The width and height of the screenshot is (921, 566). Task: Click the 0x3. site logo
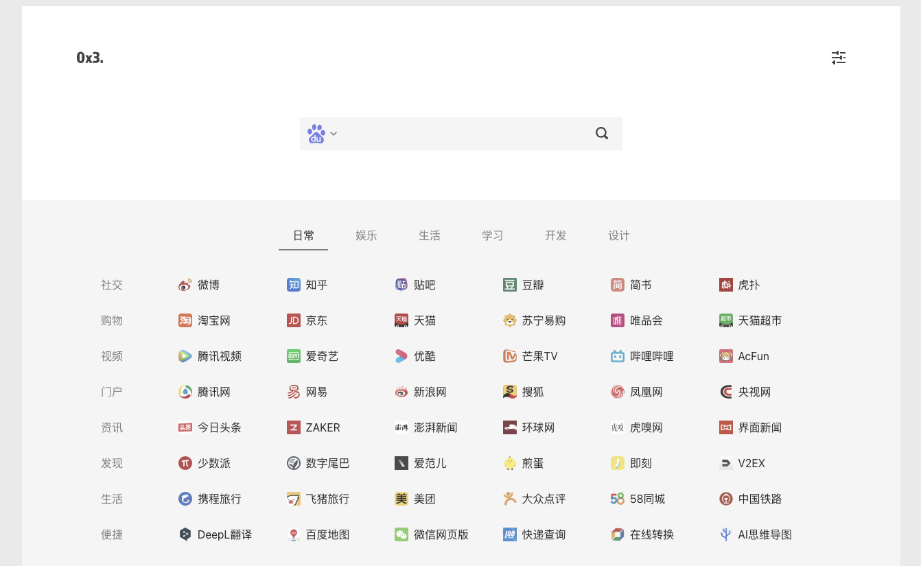(x=90, y=58)
